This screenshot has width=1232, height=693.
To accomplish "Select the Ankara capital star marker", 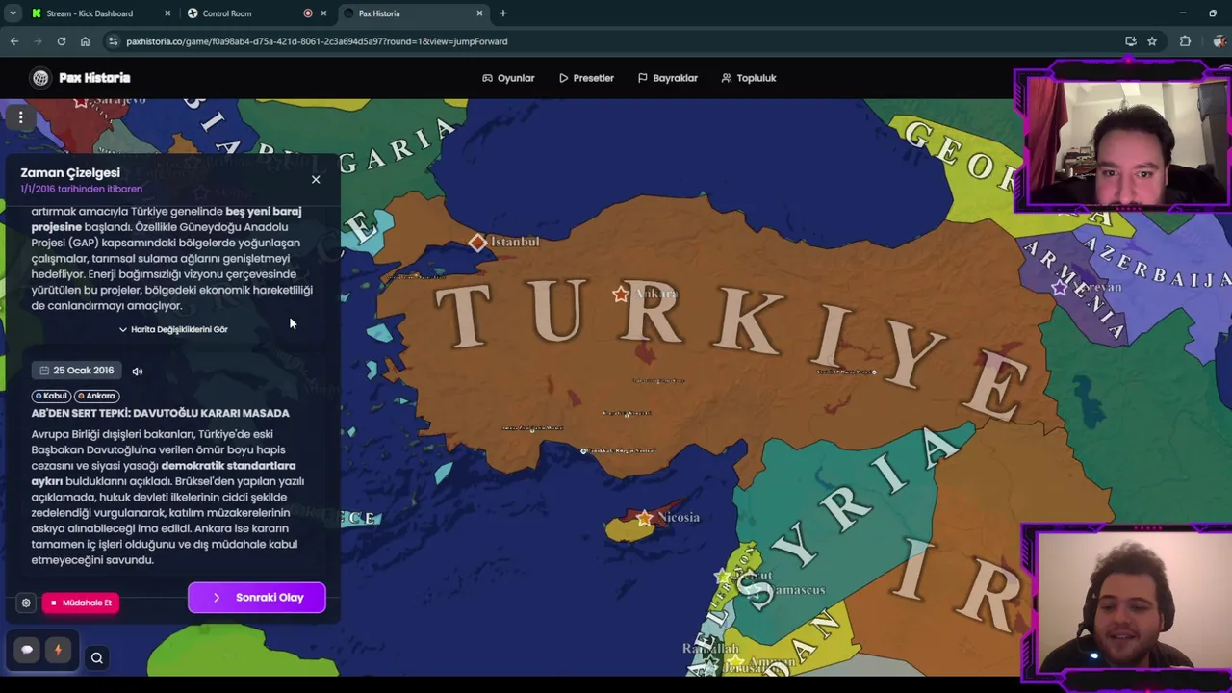I will click(621, 295).
